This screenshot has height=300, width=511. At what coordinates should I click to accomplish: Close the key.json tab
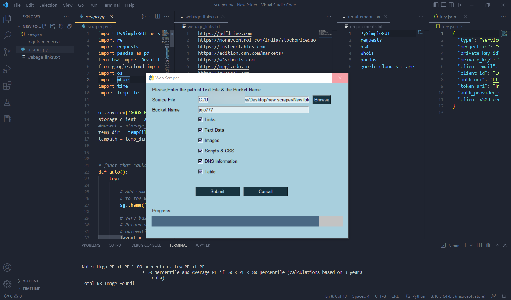(x=465, y=17)
